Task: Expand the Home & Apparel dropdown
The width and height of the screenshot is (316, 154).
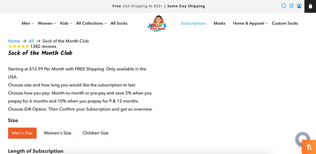Action: click(x=251, y=23)
